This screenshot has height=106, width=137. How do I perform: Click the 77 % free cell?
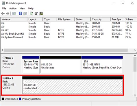pyautogui.click(x=128, y=34)
